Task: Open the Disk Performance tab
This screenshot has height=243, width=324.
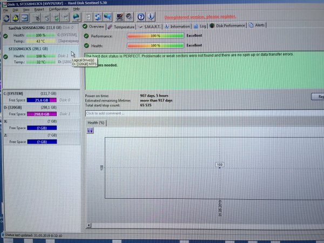Action: click(230, 25)
